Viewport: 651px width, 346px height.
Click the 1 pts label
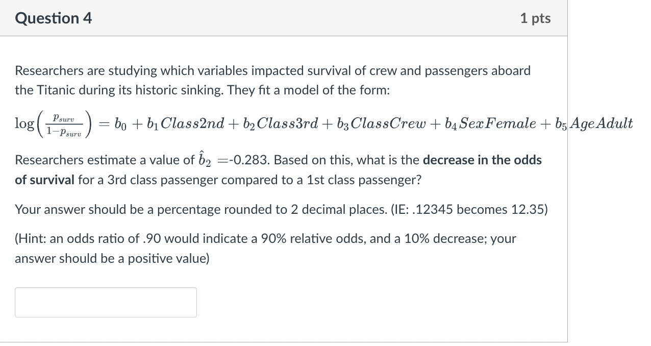(x=535, y=18)
